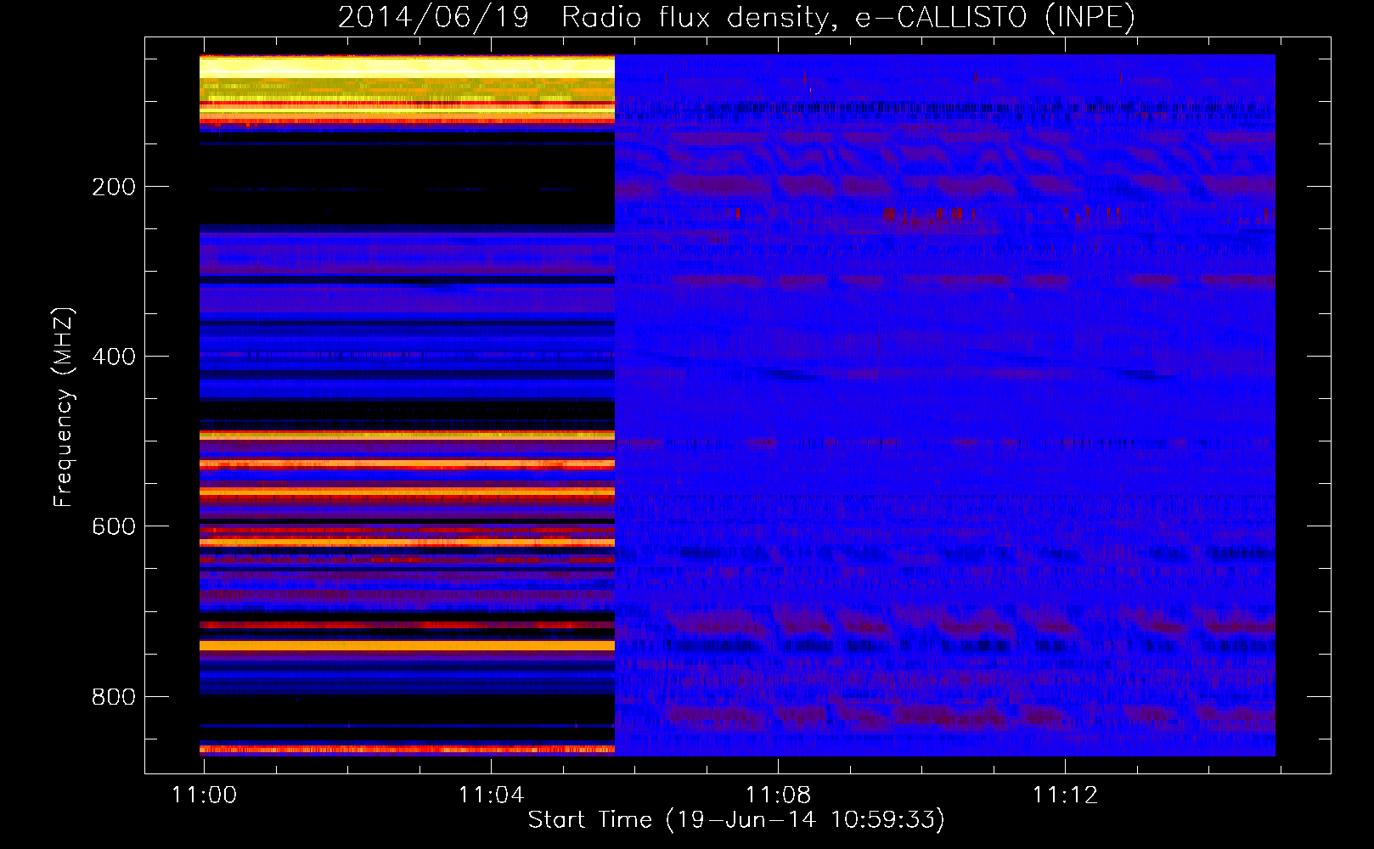Image resolution: width=1374 pixels, height=849 pixels.
Task: Select the 'Frequency (MHZ)' axis label
Action: point(64,408)
